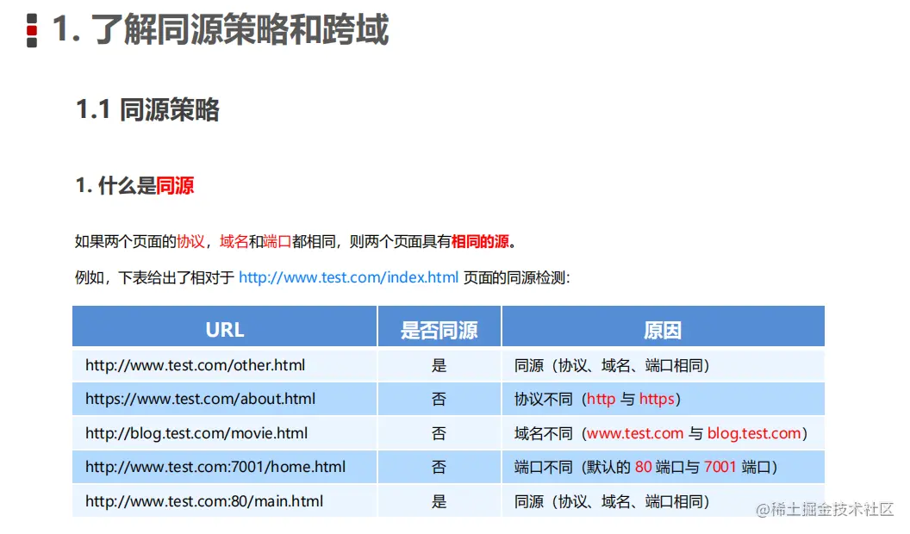This screenshot has height=534, width=910.
Task: Select "否" in the 7001/home.html row
Action: (x=439, y=467)
